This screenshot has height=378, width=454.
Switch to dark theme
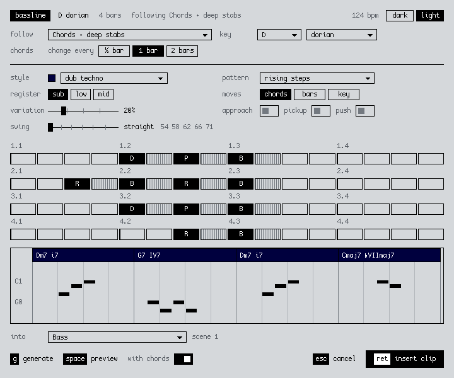tap(400, 16)
